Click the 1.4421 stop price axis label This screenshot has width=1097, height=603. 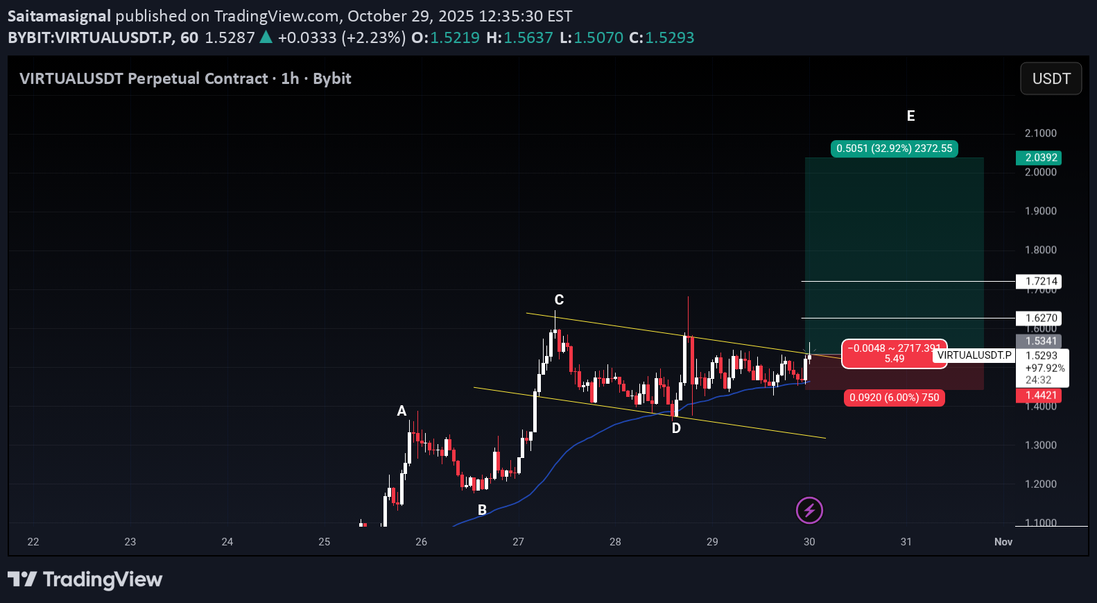tap(1038, 396)
